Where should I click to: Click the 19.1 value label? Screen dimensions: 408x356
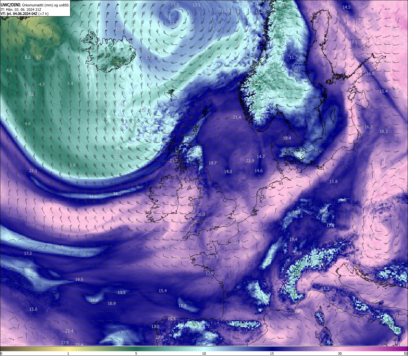point(353,42)
